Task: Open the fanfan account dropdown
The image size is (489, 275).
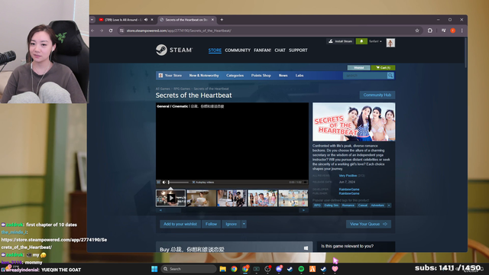Action: (x=375, y=41)
